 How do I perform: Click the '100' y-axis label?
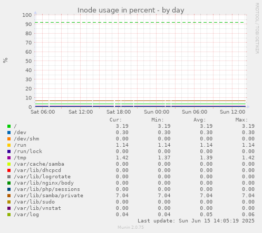(x=27, y=15)
